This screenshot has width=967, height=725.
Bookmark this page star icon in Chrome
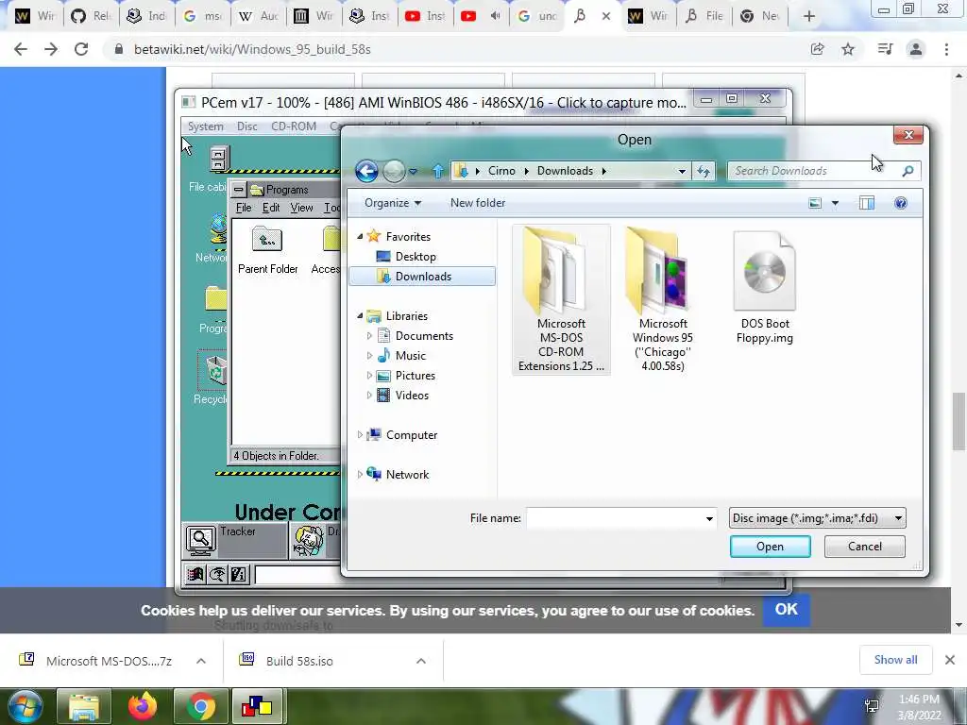tap(848, 49)
